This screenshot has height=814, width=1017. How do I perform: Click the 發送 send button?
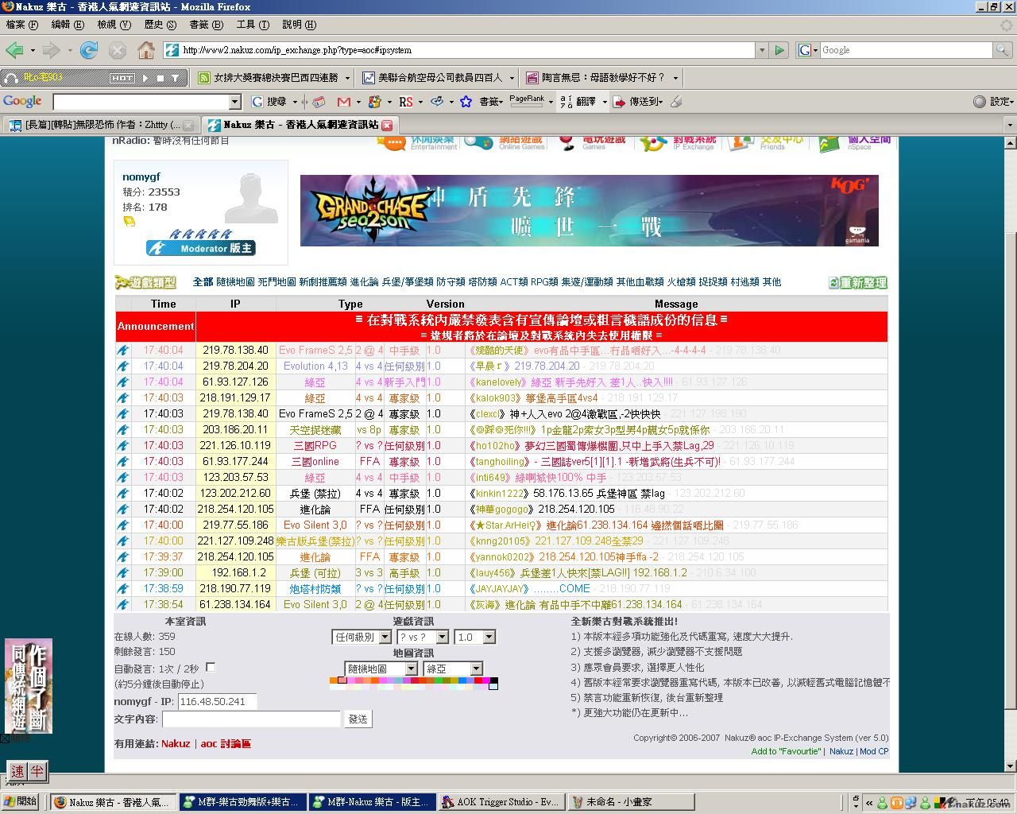tap(358, 719)
